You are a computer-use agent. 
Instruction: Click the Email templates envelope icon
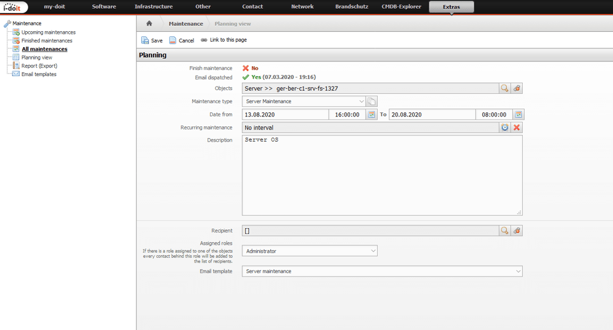[x=16, y=74]
